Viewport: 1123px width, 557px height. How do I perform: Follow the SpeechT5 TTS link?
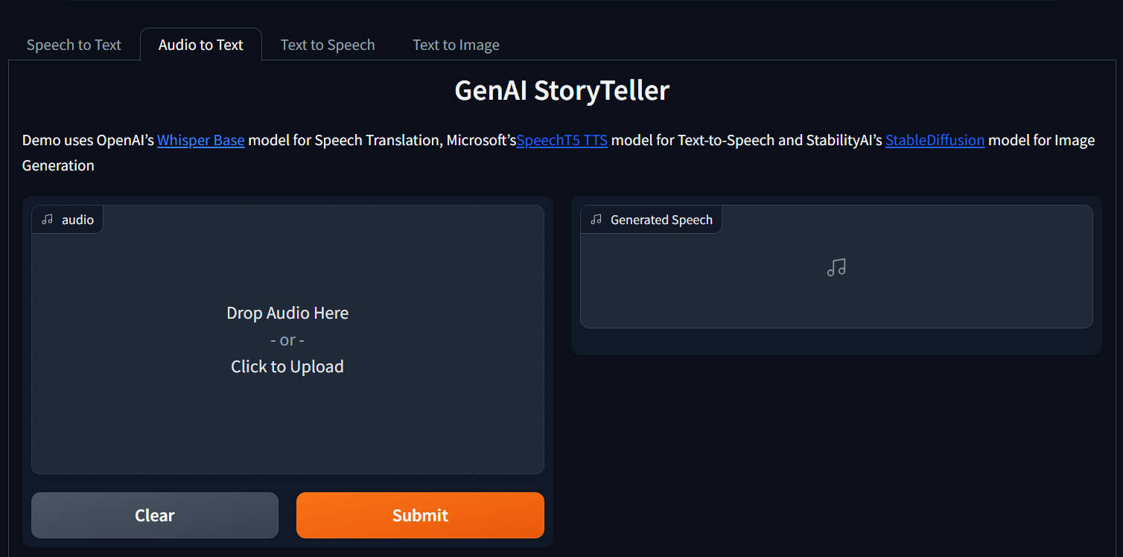(x=561, y=140)
